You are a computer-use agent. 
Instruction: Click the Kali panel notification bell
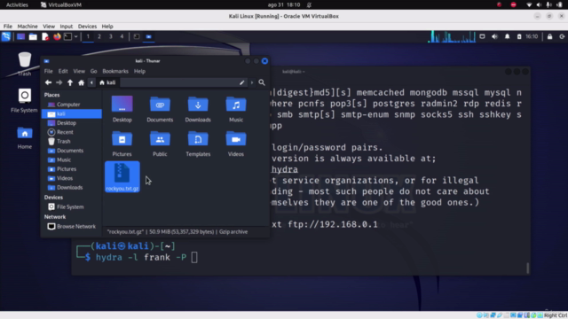[507, 36]
